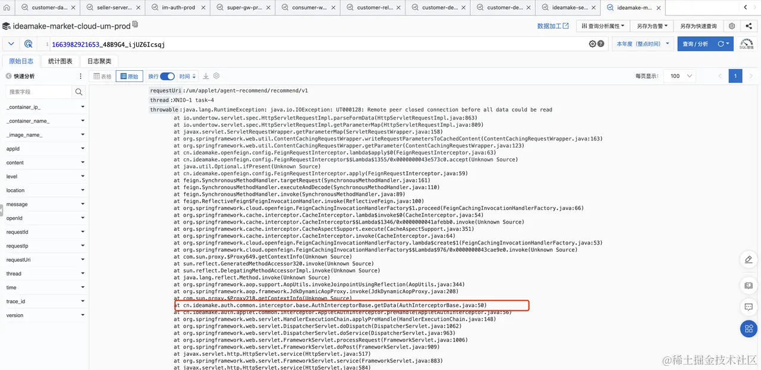Open the ideamake-se tab
Viewport: 761px width, 370px height.
click(568, 8)
